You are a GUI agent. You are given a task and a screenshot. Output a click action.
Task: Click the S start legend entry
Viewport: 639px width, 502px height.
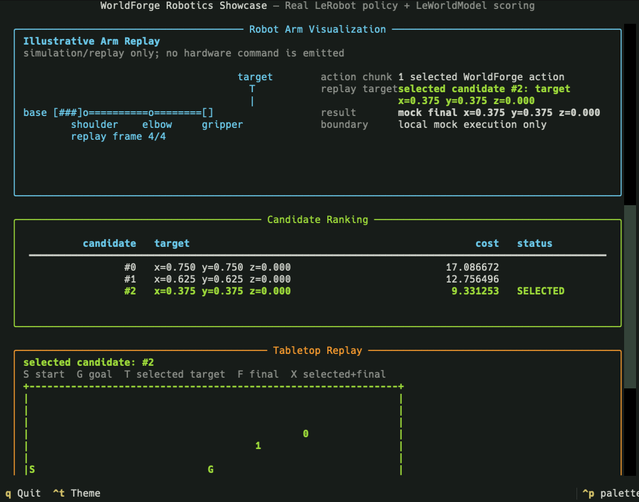point(44,374)
